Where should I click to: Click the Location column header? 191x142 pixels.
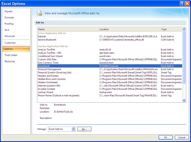tap(130, 29)
